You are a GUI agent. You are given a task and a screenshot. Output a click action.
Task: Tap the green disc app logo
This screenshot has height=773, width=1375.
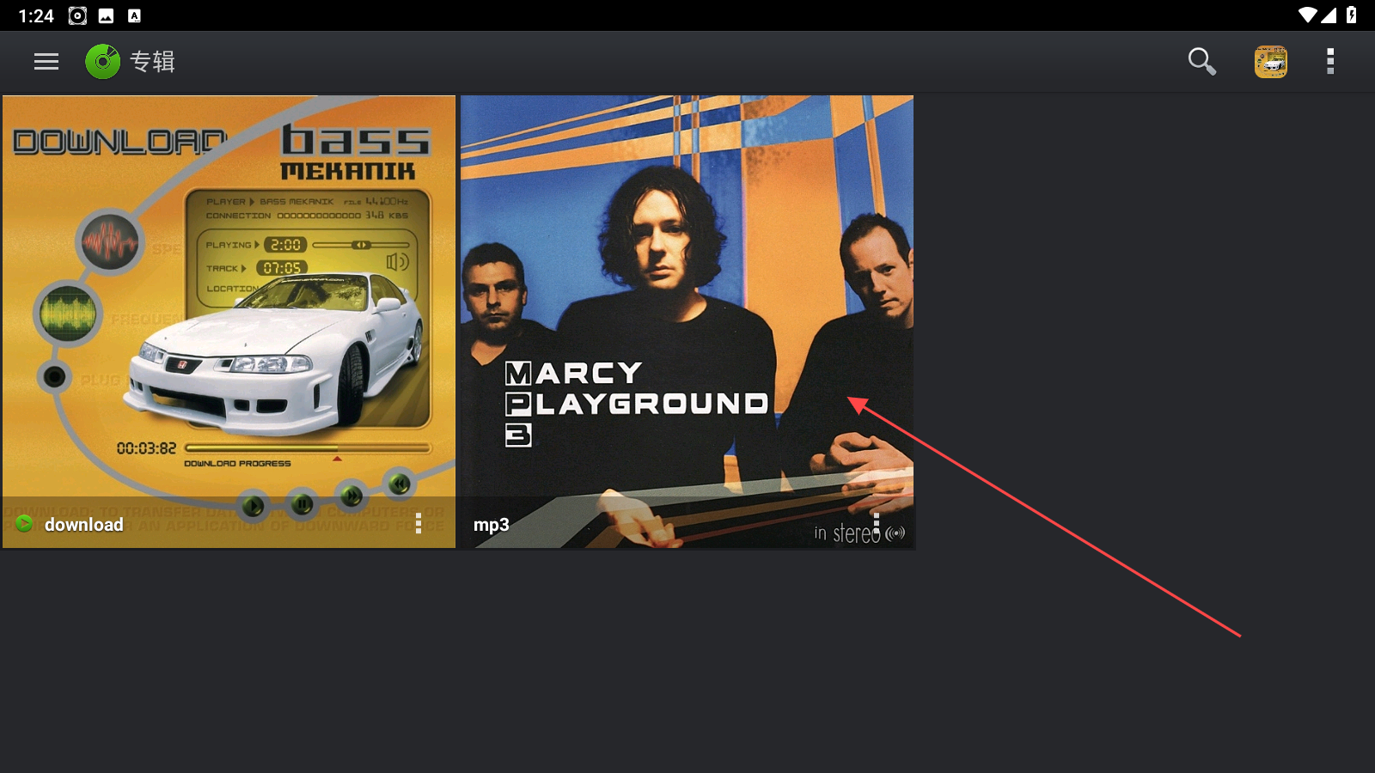pyautogui.click(x=103, y=62)
